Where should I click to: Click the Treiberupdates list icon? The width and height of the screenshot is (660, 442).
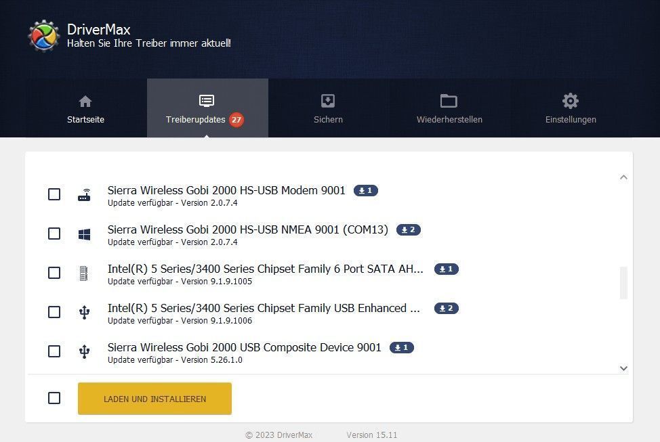(x=207, y=101)
